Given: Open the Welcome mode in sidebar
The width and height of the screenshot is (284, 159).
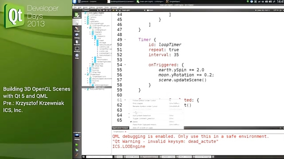Looking at the screenshot, I should coord(77,15).
